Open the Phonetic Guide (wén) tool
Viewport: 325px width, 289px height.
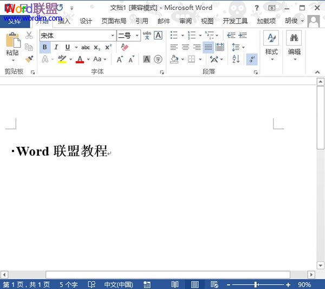tap(147, 35)
